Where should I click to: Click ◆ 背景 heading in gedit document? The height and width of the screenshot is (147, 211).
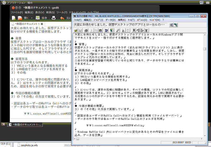[16, 38]
